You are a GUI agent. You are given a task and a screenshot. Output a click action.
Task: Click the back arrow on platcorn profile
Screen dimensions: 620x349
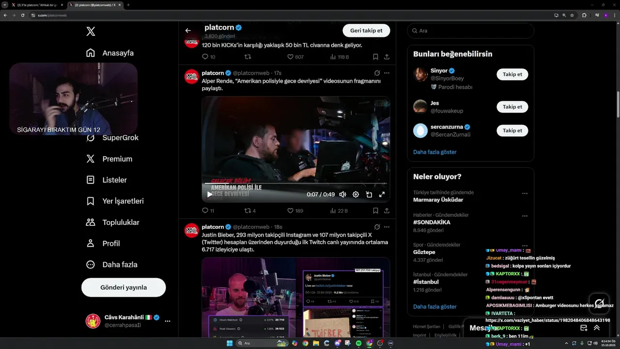(x=188, y=31)
